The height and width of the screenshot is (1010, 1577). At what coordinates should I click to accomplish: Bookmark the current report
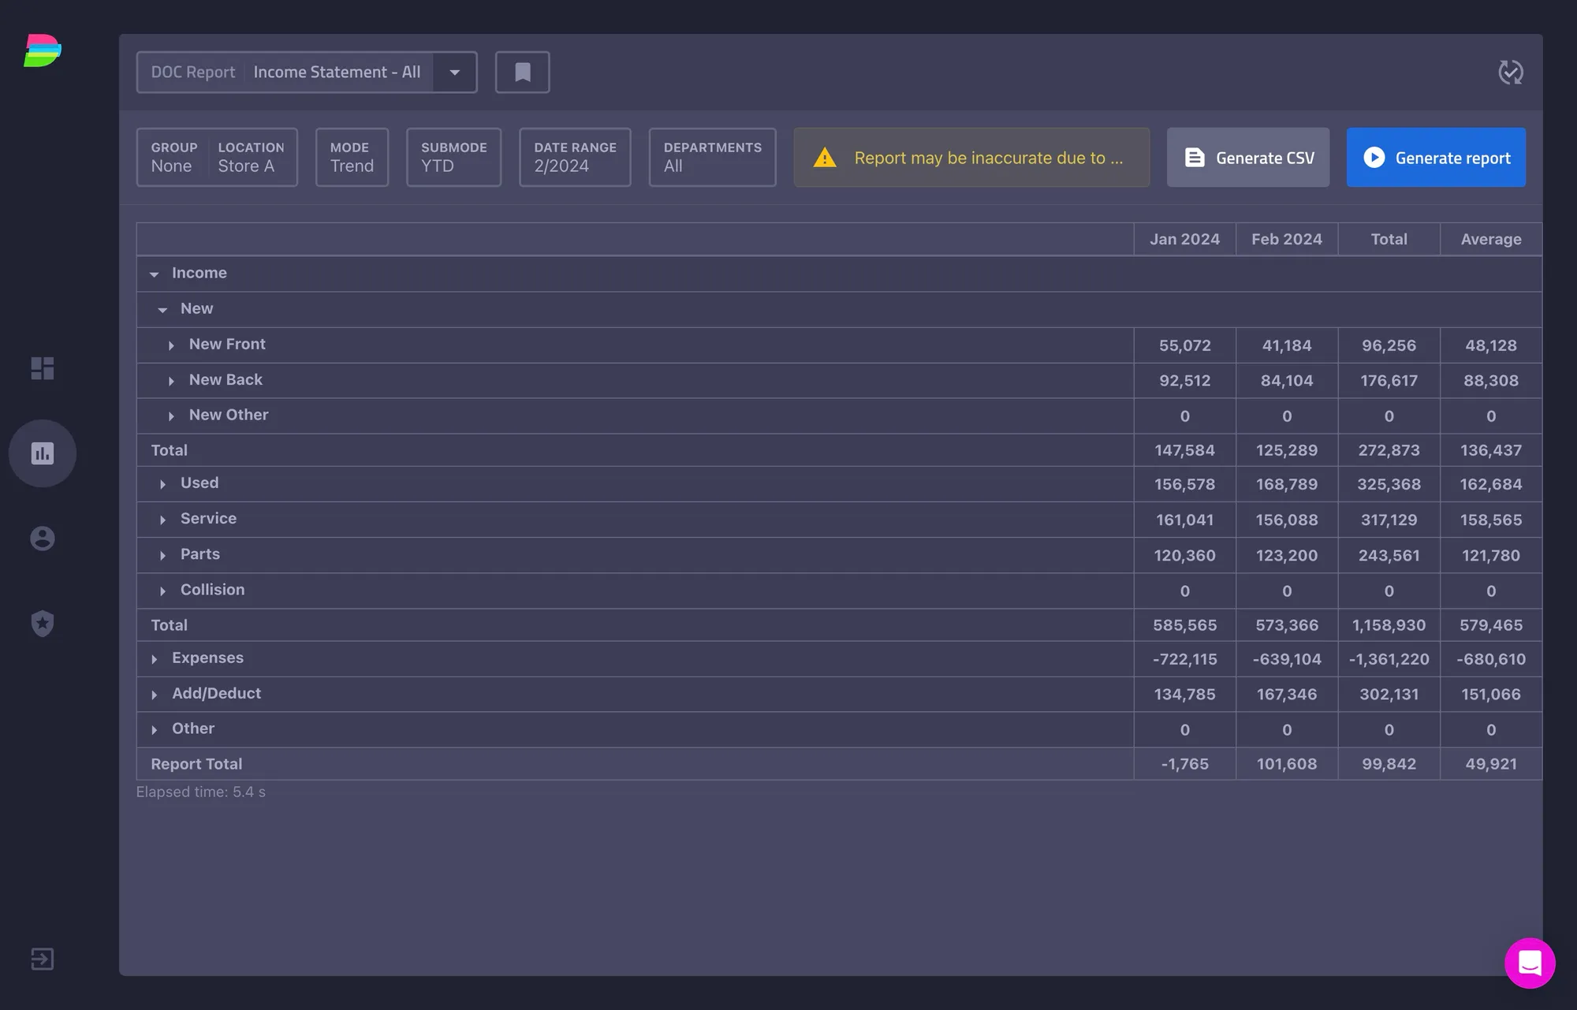pyautogui.click(x=522, y=73)
